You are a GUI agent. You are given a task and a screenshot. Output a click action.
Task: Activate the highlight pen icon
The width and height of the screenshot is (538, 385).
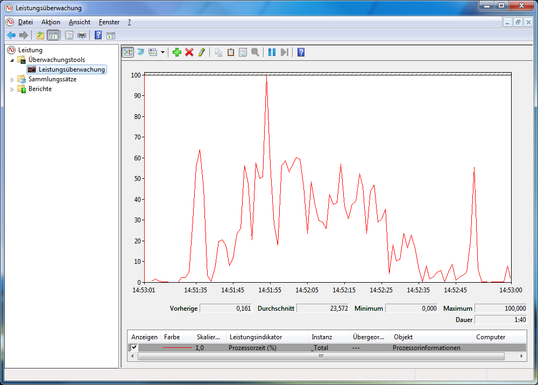tap(201, 52)
